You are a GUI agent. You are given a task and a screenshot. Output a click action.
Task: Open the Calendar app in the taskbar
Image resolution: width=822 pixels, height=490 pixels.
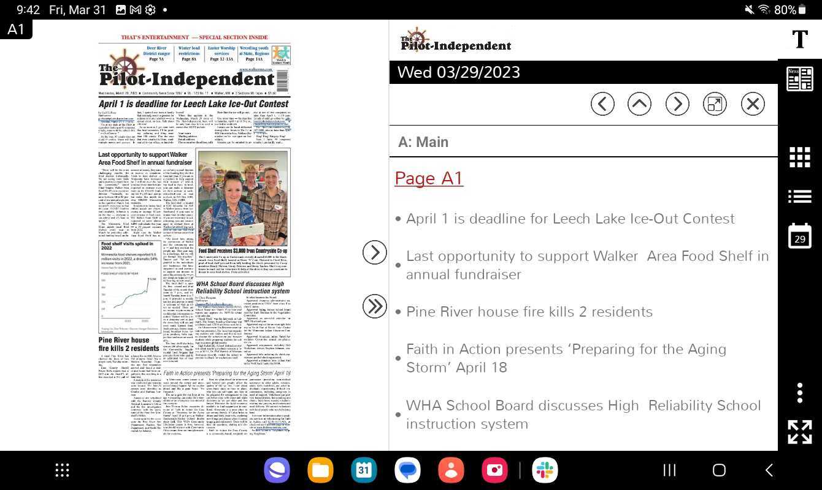click(364, 470)
